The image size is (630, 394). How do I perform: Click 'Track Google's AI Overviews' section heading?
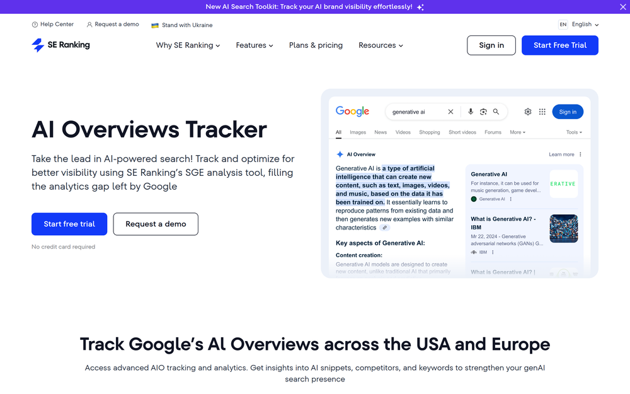(x=315, y=344)
